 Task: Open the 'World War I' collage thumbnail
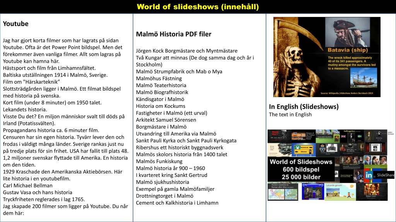[x=280, y=136]
